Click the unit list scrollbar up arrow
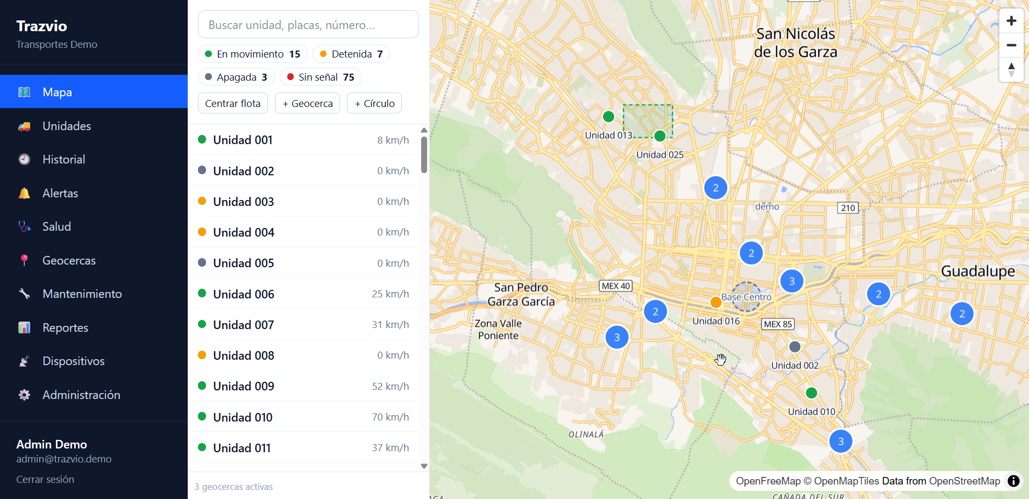 424,130
